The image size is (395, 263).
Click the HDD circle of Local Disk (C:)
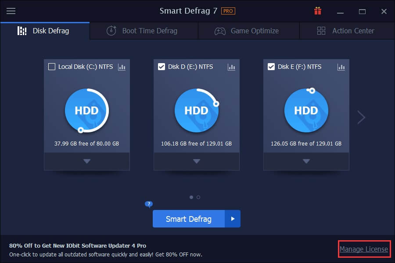pos(86,110)
